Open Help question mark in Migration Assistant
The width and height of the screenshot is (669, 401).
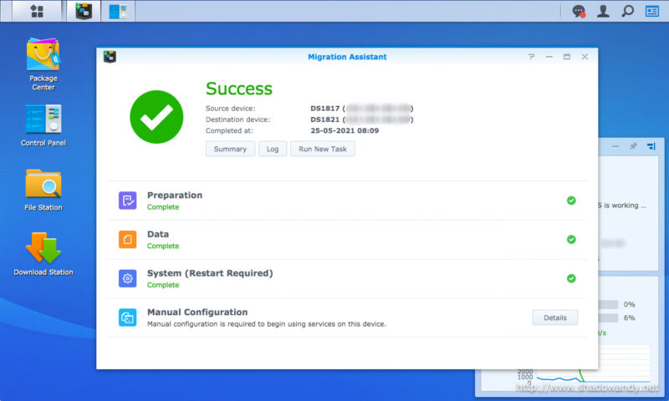531,57
